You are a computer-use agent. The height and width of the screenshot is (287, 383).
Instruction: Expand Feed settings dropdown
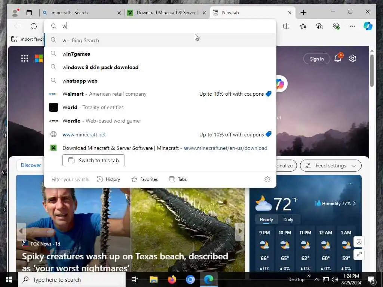[x=331, y=166]
